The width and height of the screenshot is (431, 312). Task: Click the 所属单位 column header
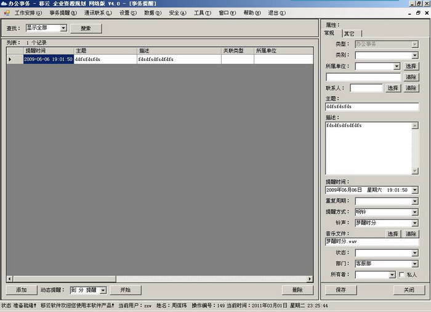pos(283,51)
